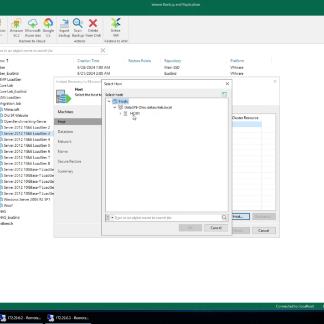The height and width of the screenshot is (324, 324).
Task: Click the Cluster Resource column header
Action: [245, 118]
